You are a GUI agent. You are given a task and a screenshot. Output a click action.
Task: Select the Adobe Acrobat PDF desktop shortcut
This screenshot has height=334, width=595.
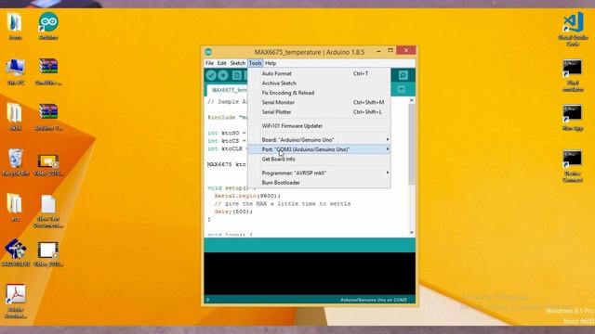coord(16,301)
